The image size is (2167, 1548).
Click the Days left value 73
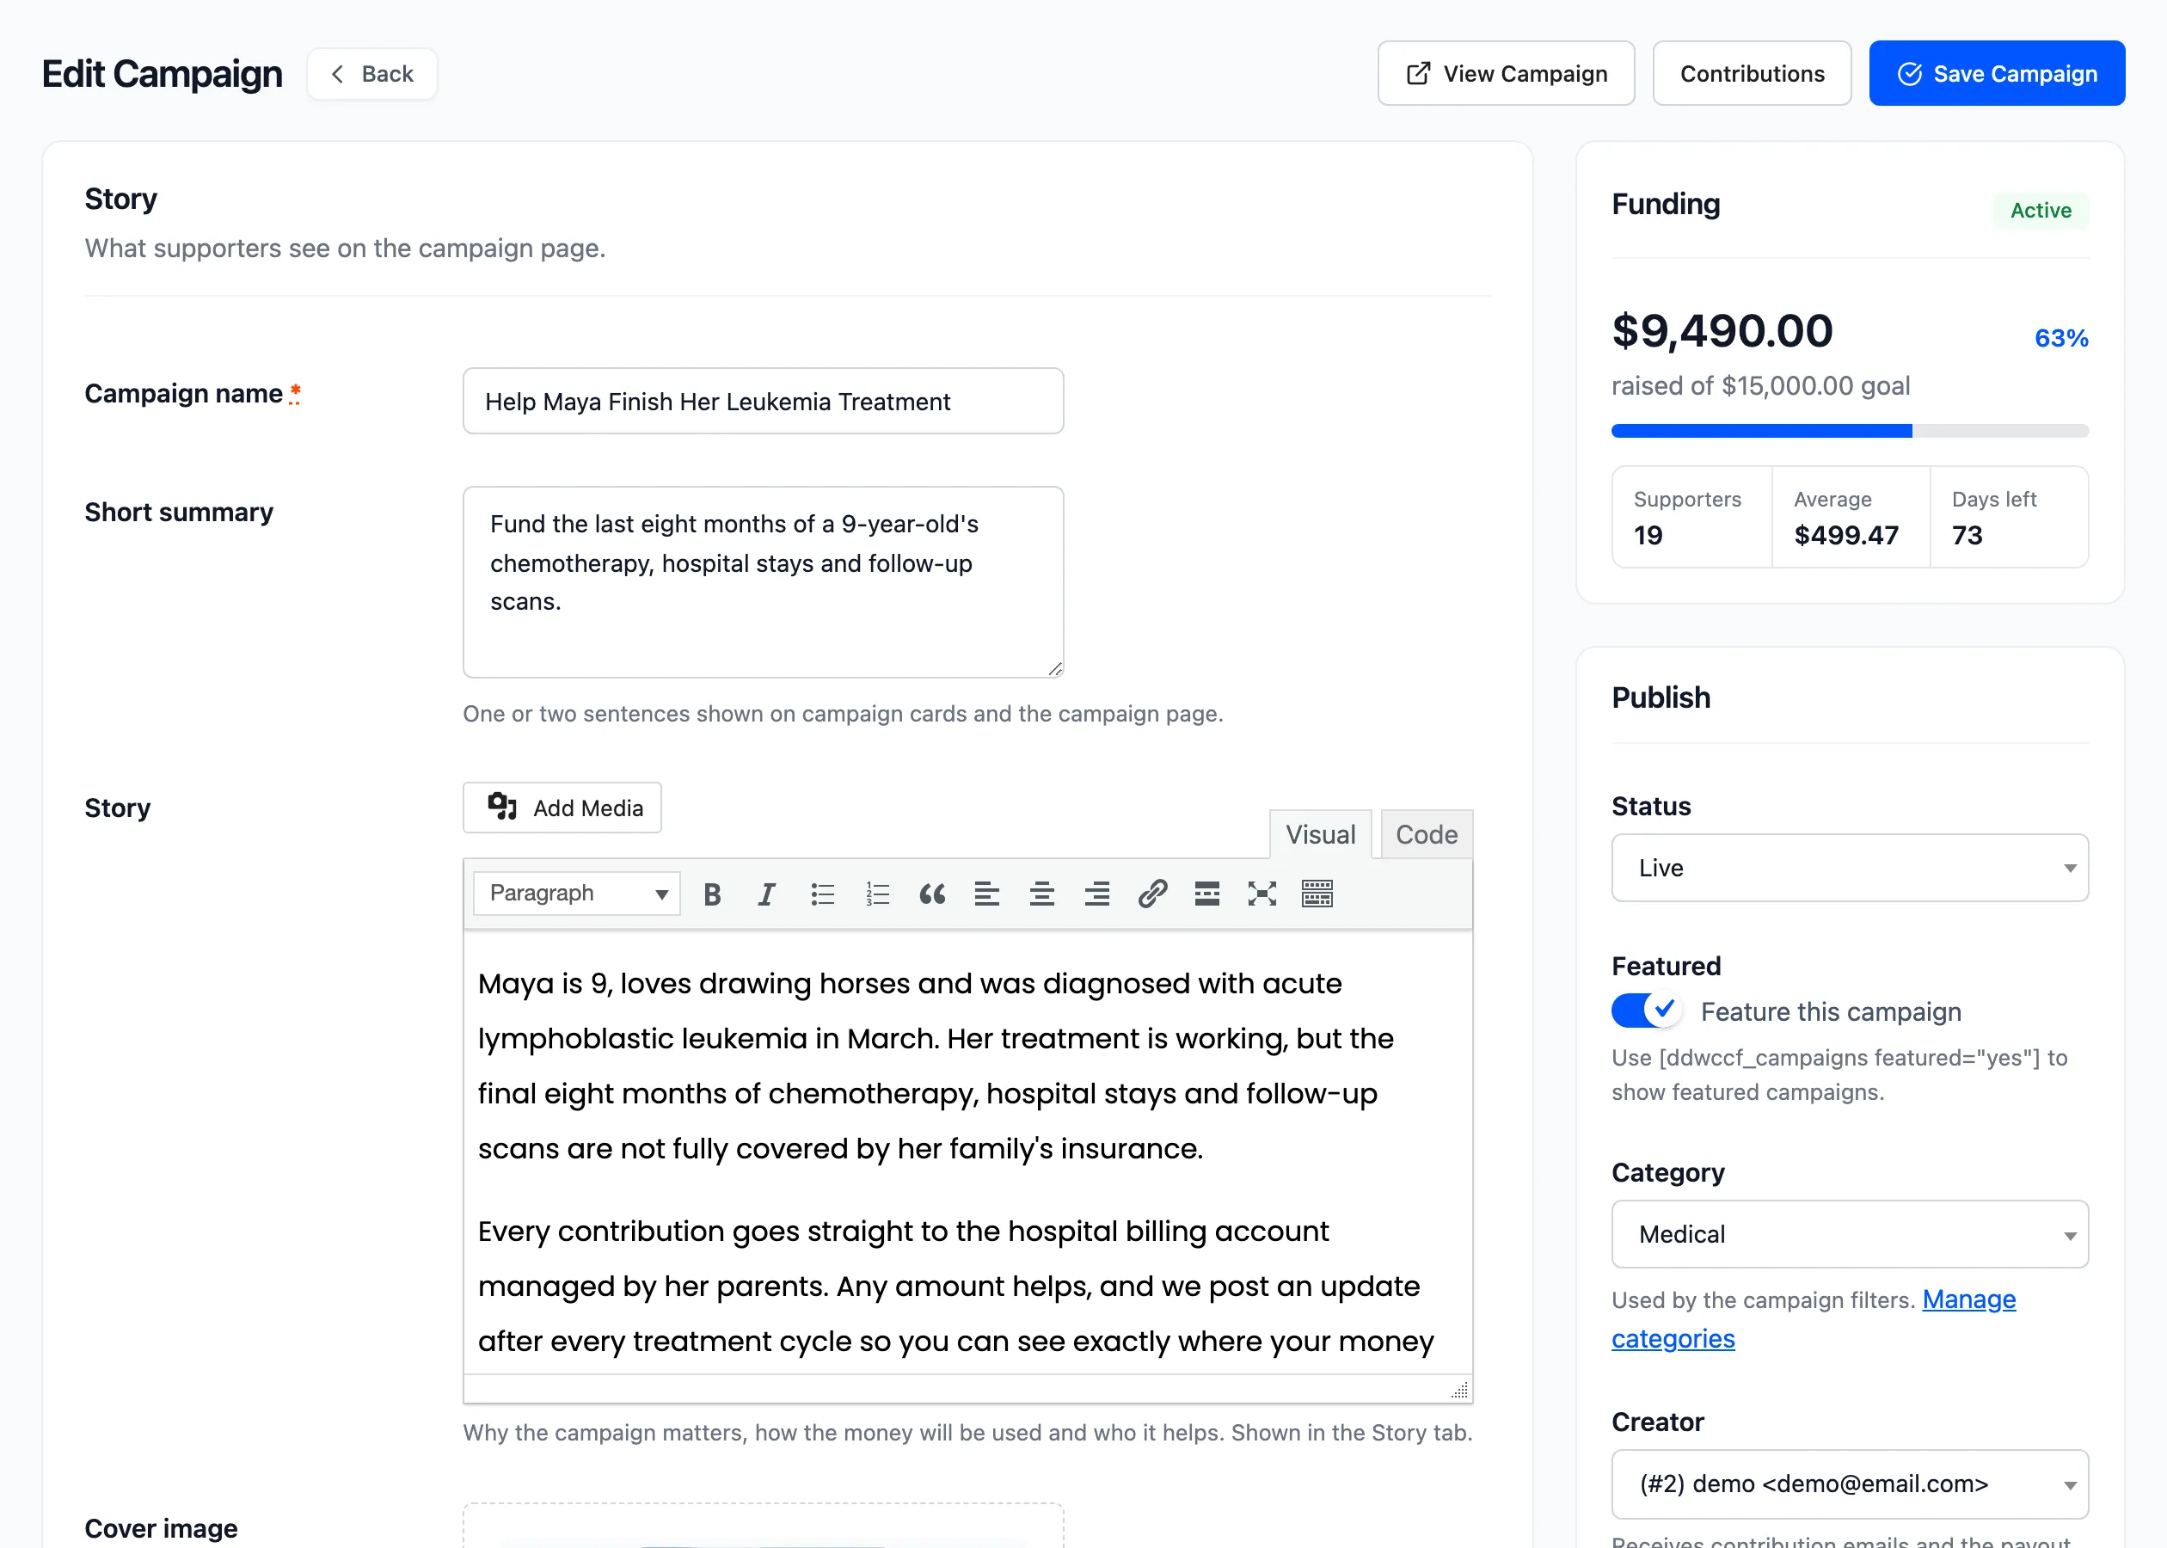pos(1967,536)
